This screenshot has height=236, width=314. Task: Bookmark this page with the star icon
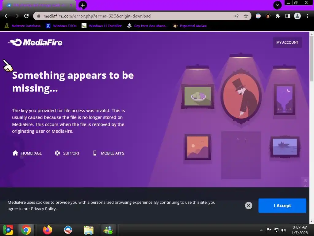(246, 16)
